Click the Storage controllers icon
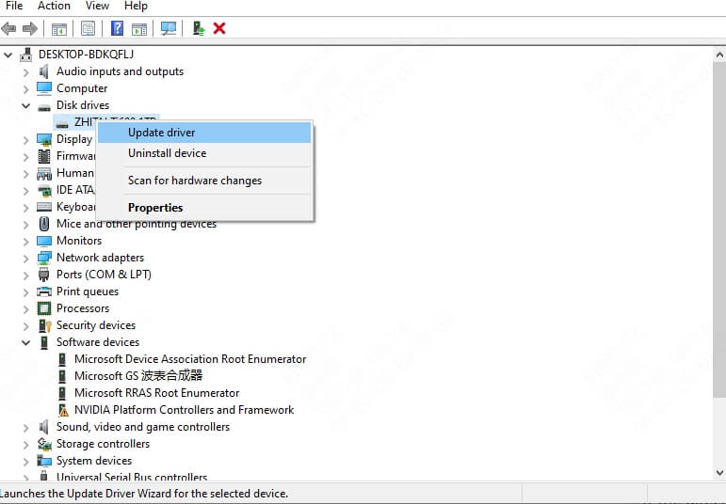This screenshot has height=504, width=726. click(44, 445)
